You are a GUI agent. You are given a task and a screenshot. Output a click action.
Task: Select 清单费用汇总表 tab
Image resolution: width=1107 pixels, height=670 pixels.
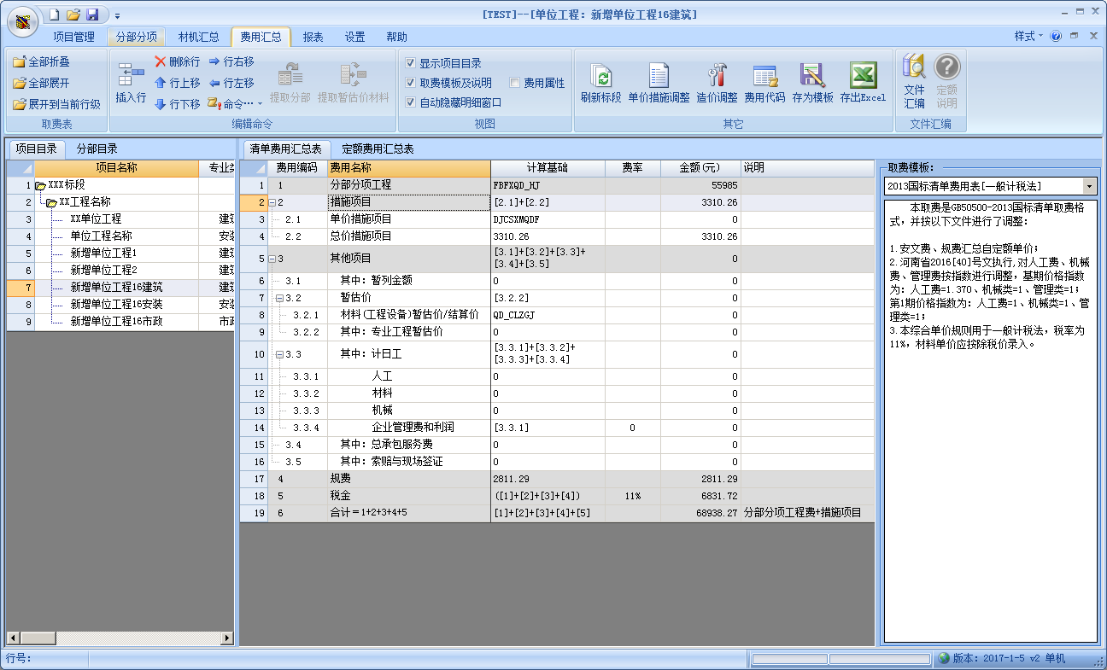[x=286, y=149]
